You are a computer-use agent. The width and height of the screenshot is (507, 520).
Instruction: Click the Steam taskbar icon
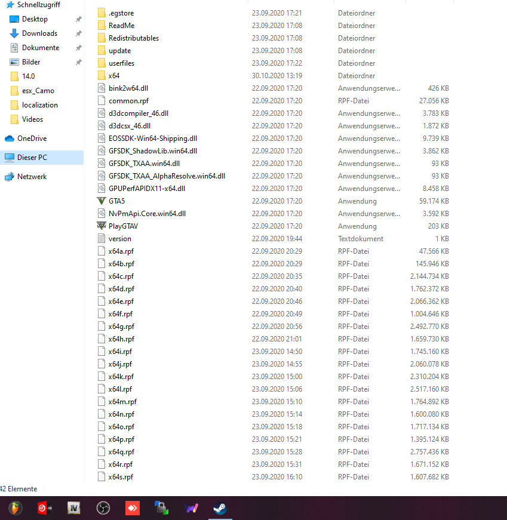tap(220, 508)
